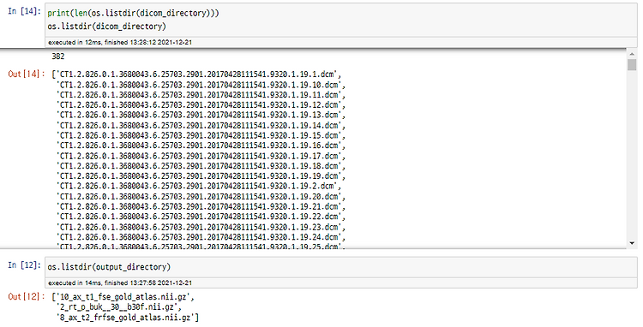643x327 pixels.
Task: Click the In [12] prompt label
Action: [x=25, y=265]
